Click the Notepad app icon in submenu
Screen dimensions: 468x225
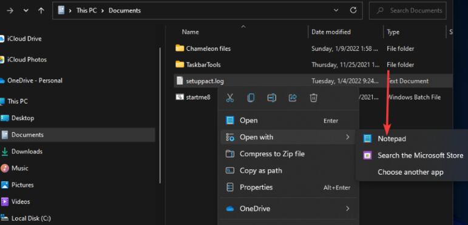367,138
